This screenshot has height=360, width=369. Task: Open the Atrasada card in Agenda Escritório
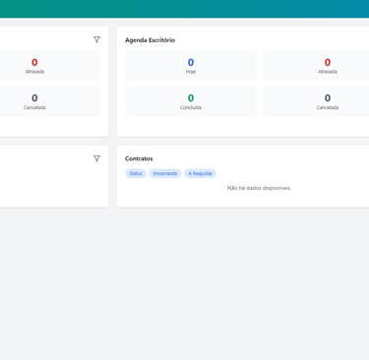pos(316,65)
